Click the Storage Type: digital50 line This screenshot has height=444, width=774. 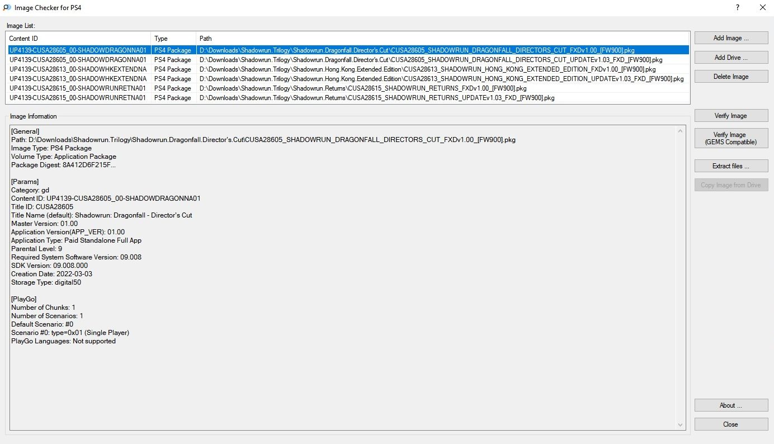[x=46, y=282]
